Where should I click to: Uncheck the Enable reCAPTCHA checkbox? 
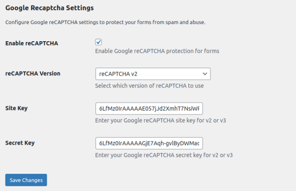coord(99,42)
